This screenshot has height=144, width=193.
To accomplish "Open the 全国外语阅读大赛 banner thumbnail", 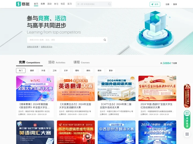I will pyautogui.click(x=117, y=88).
